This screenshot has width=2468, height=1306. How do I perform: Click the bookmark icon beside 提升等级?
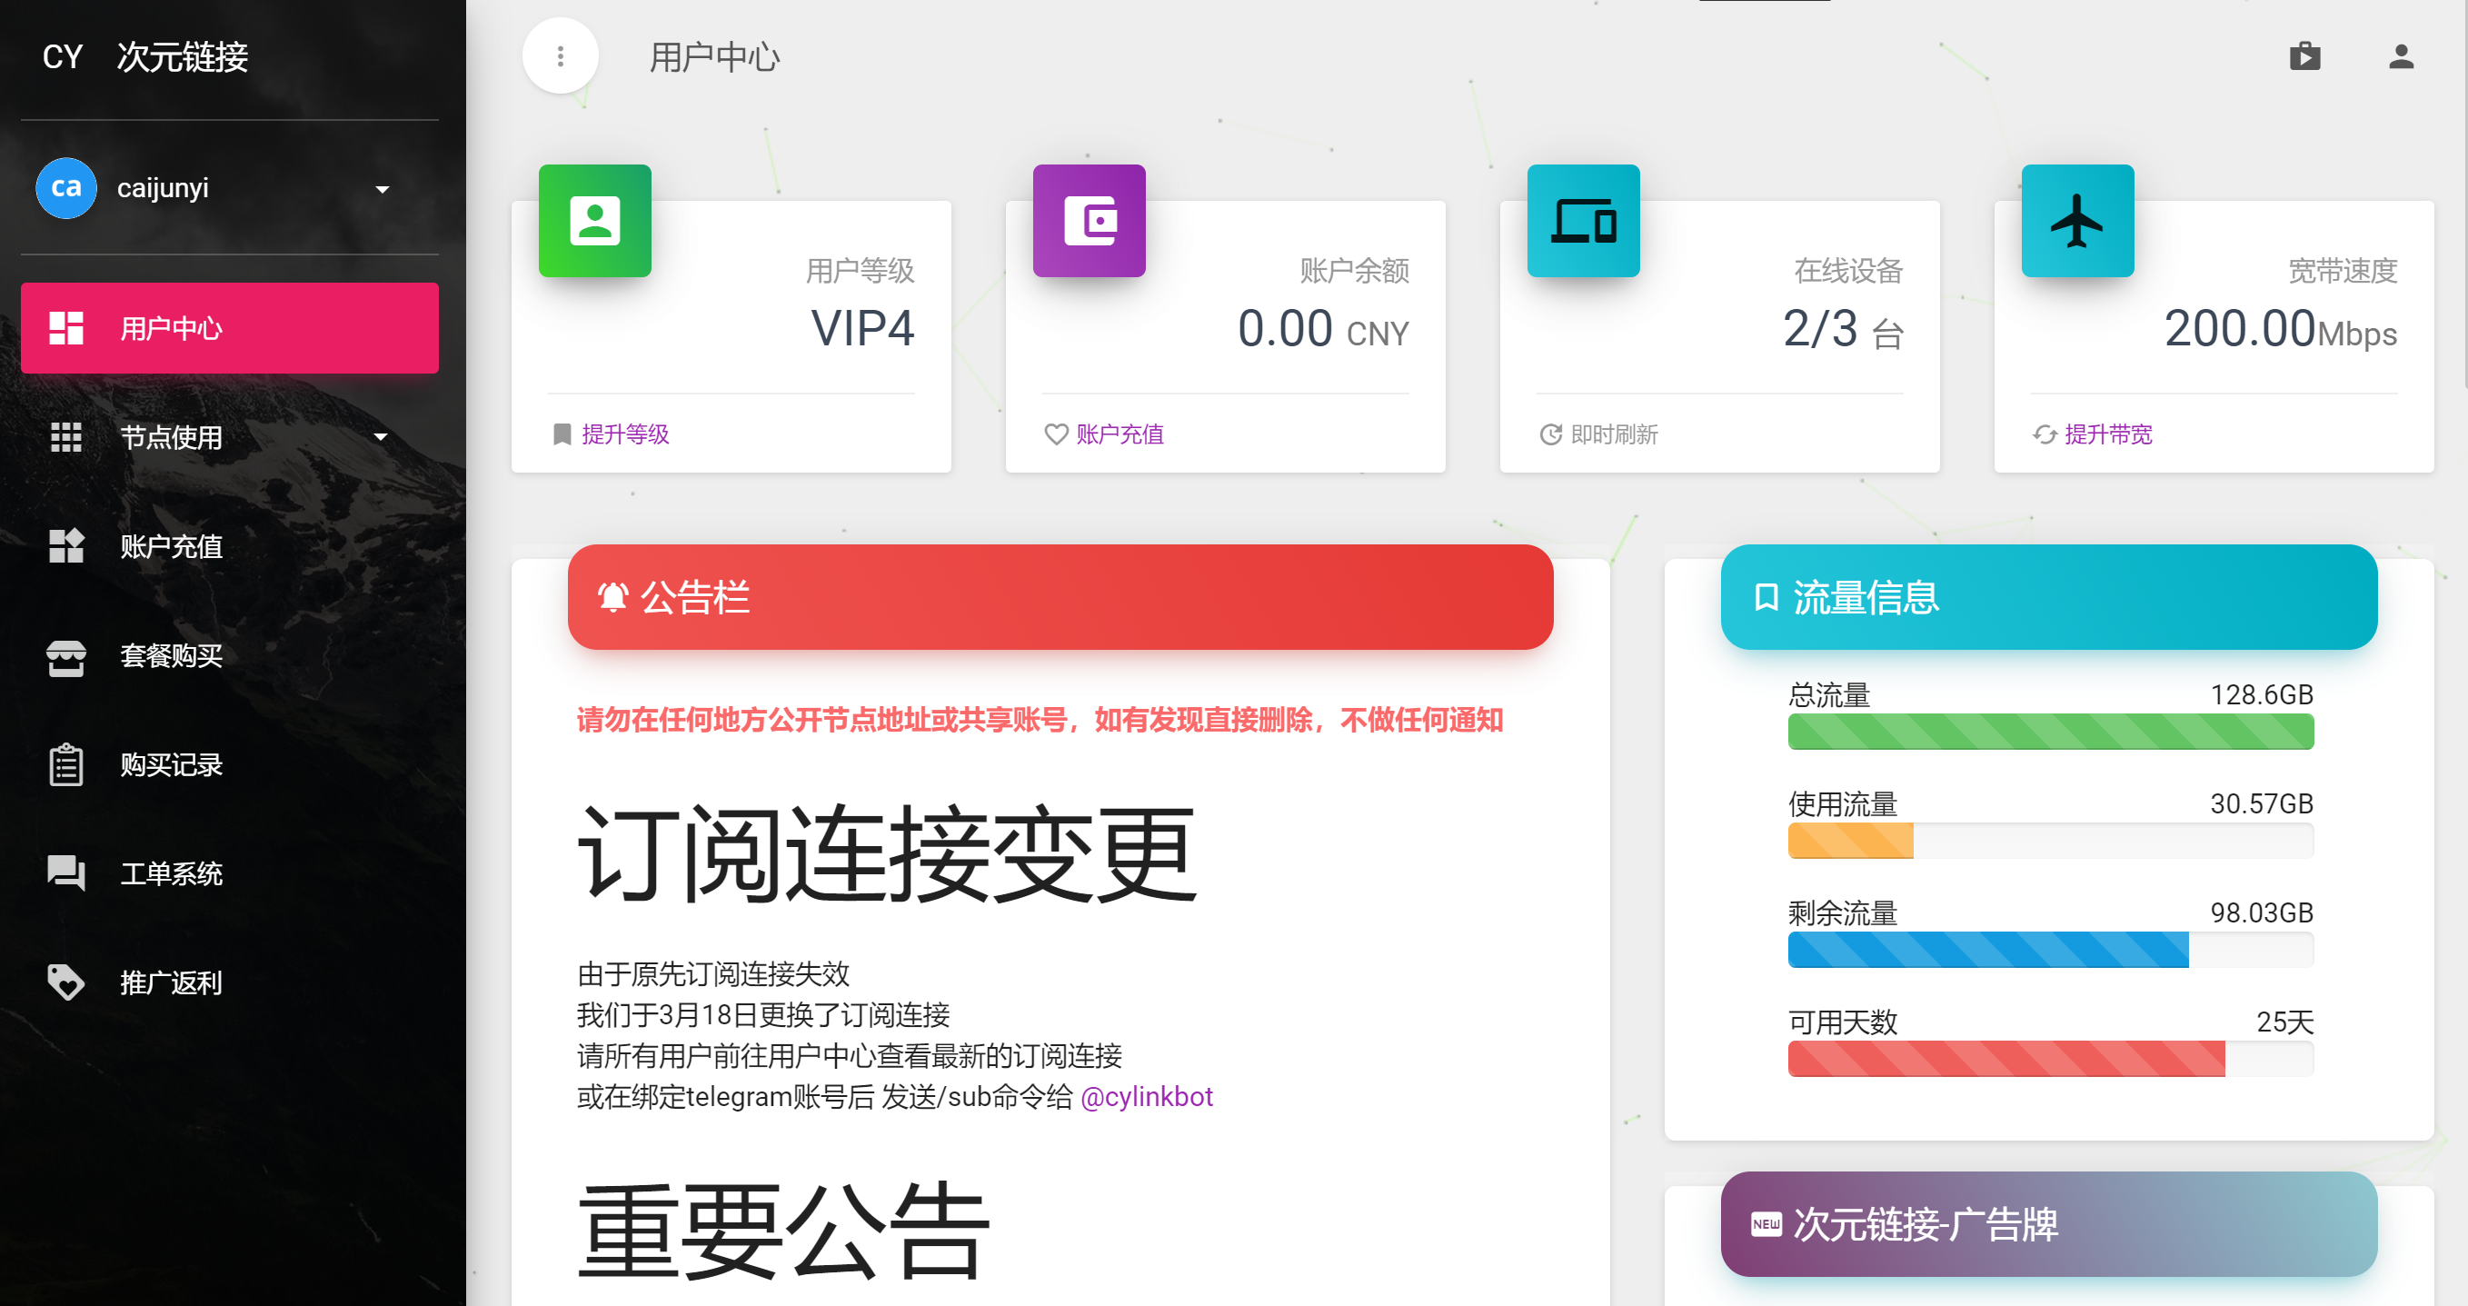(562, 434)
